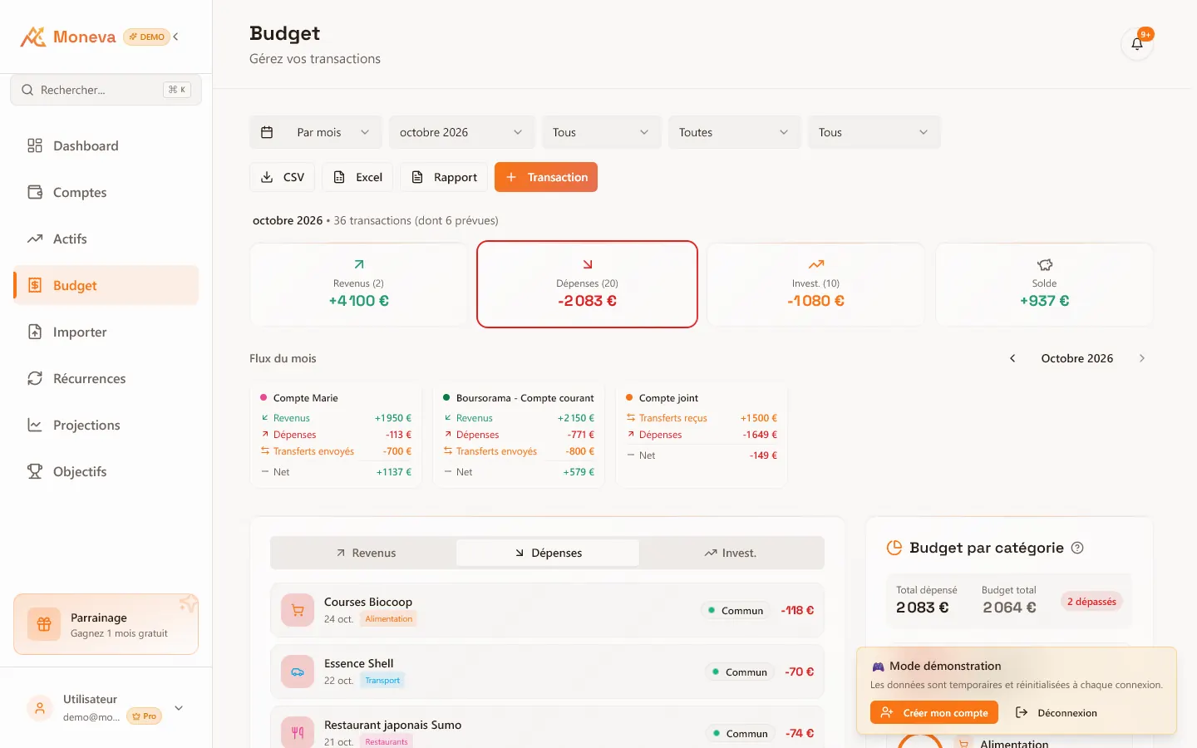Viewport: 1197px width, 748px height.
Task: Open the Toutes filter dropdown
Action: [735, 132]
